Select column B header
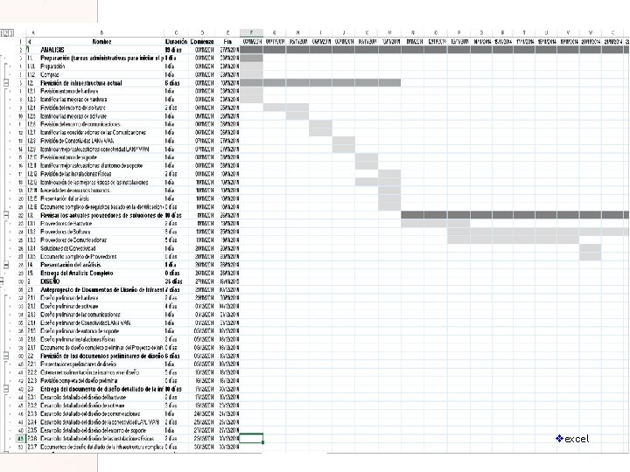This screenshot has width=630, height=472. [101, 33]
